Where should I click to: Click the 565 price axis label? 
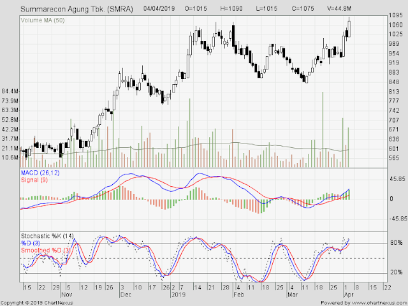click(x=394, y=158)
